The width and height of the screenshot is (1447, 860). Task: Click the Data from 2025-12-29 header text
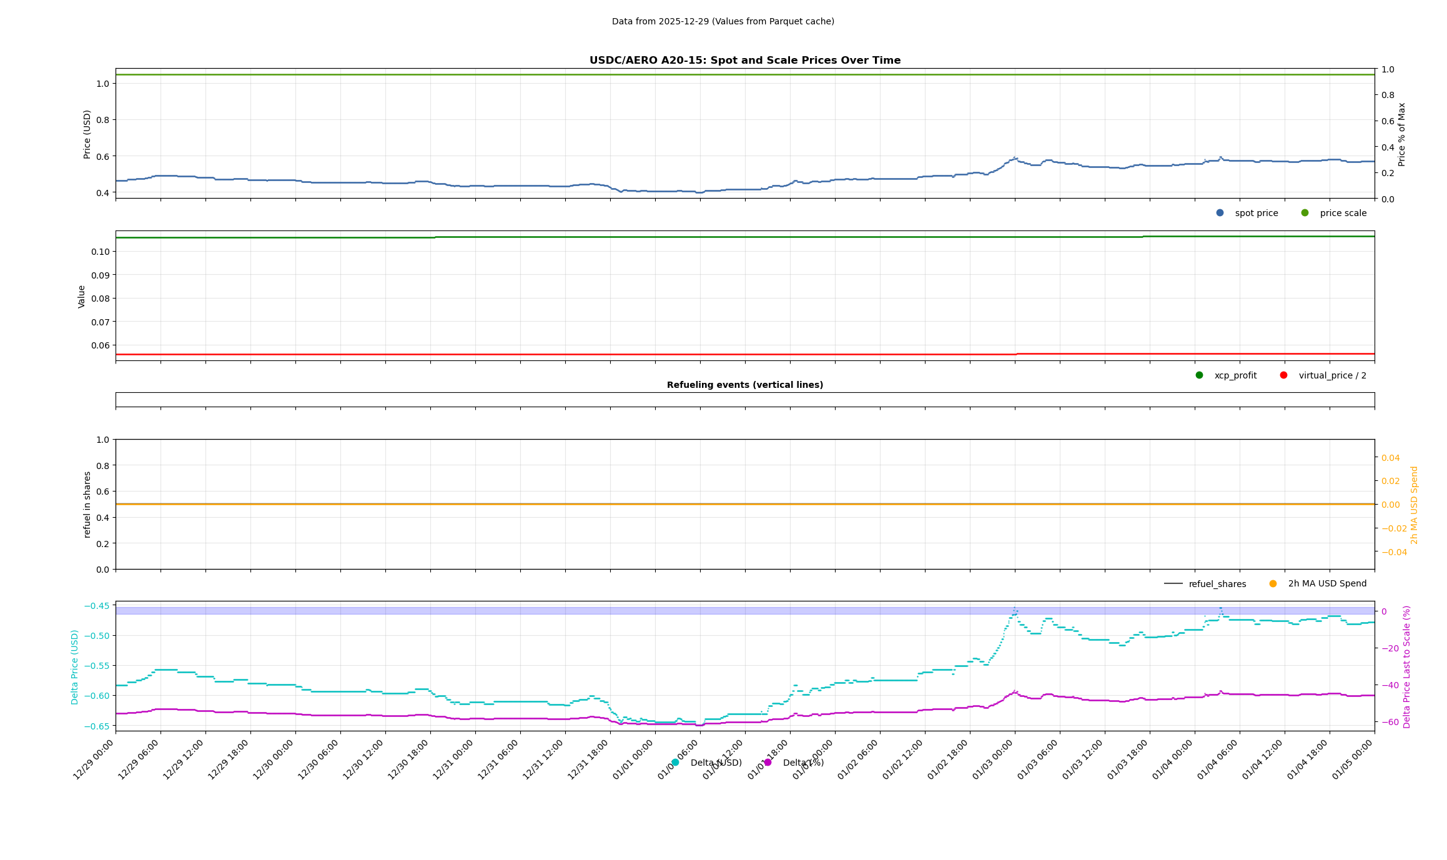[723, 22]
